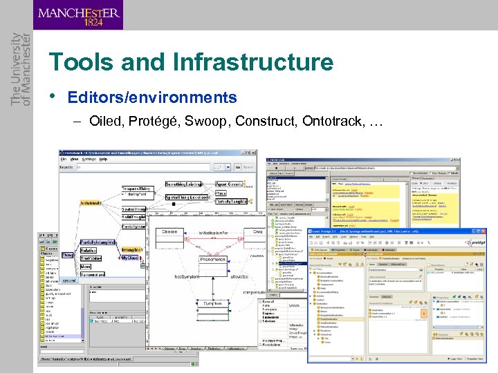Open the File menu in Ontotrack window

pyautogui.click(x=64, y=160)
